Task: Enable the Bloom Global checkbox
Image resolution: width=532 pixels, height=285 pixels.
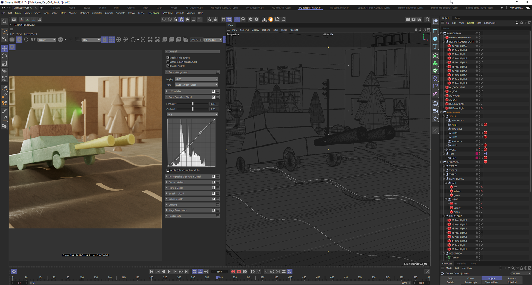Action: [x=213, y=182]
